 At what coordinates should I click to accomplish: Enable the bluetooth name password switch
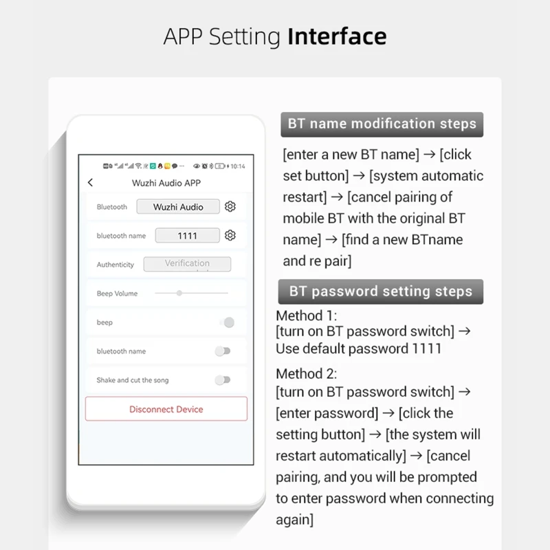(222, 351)
